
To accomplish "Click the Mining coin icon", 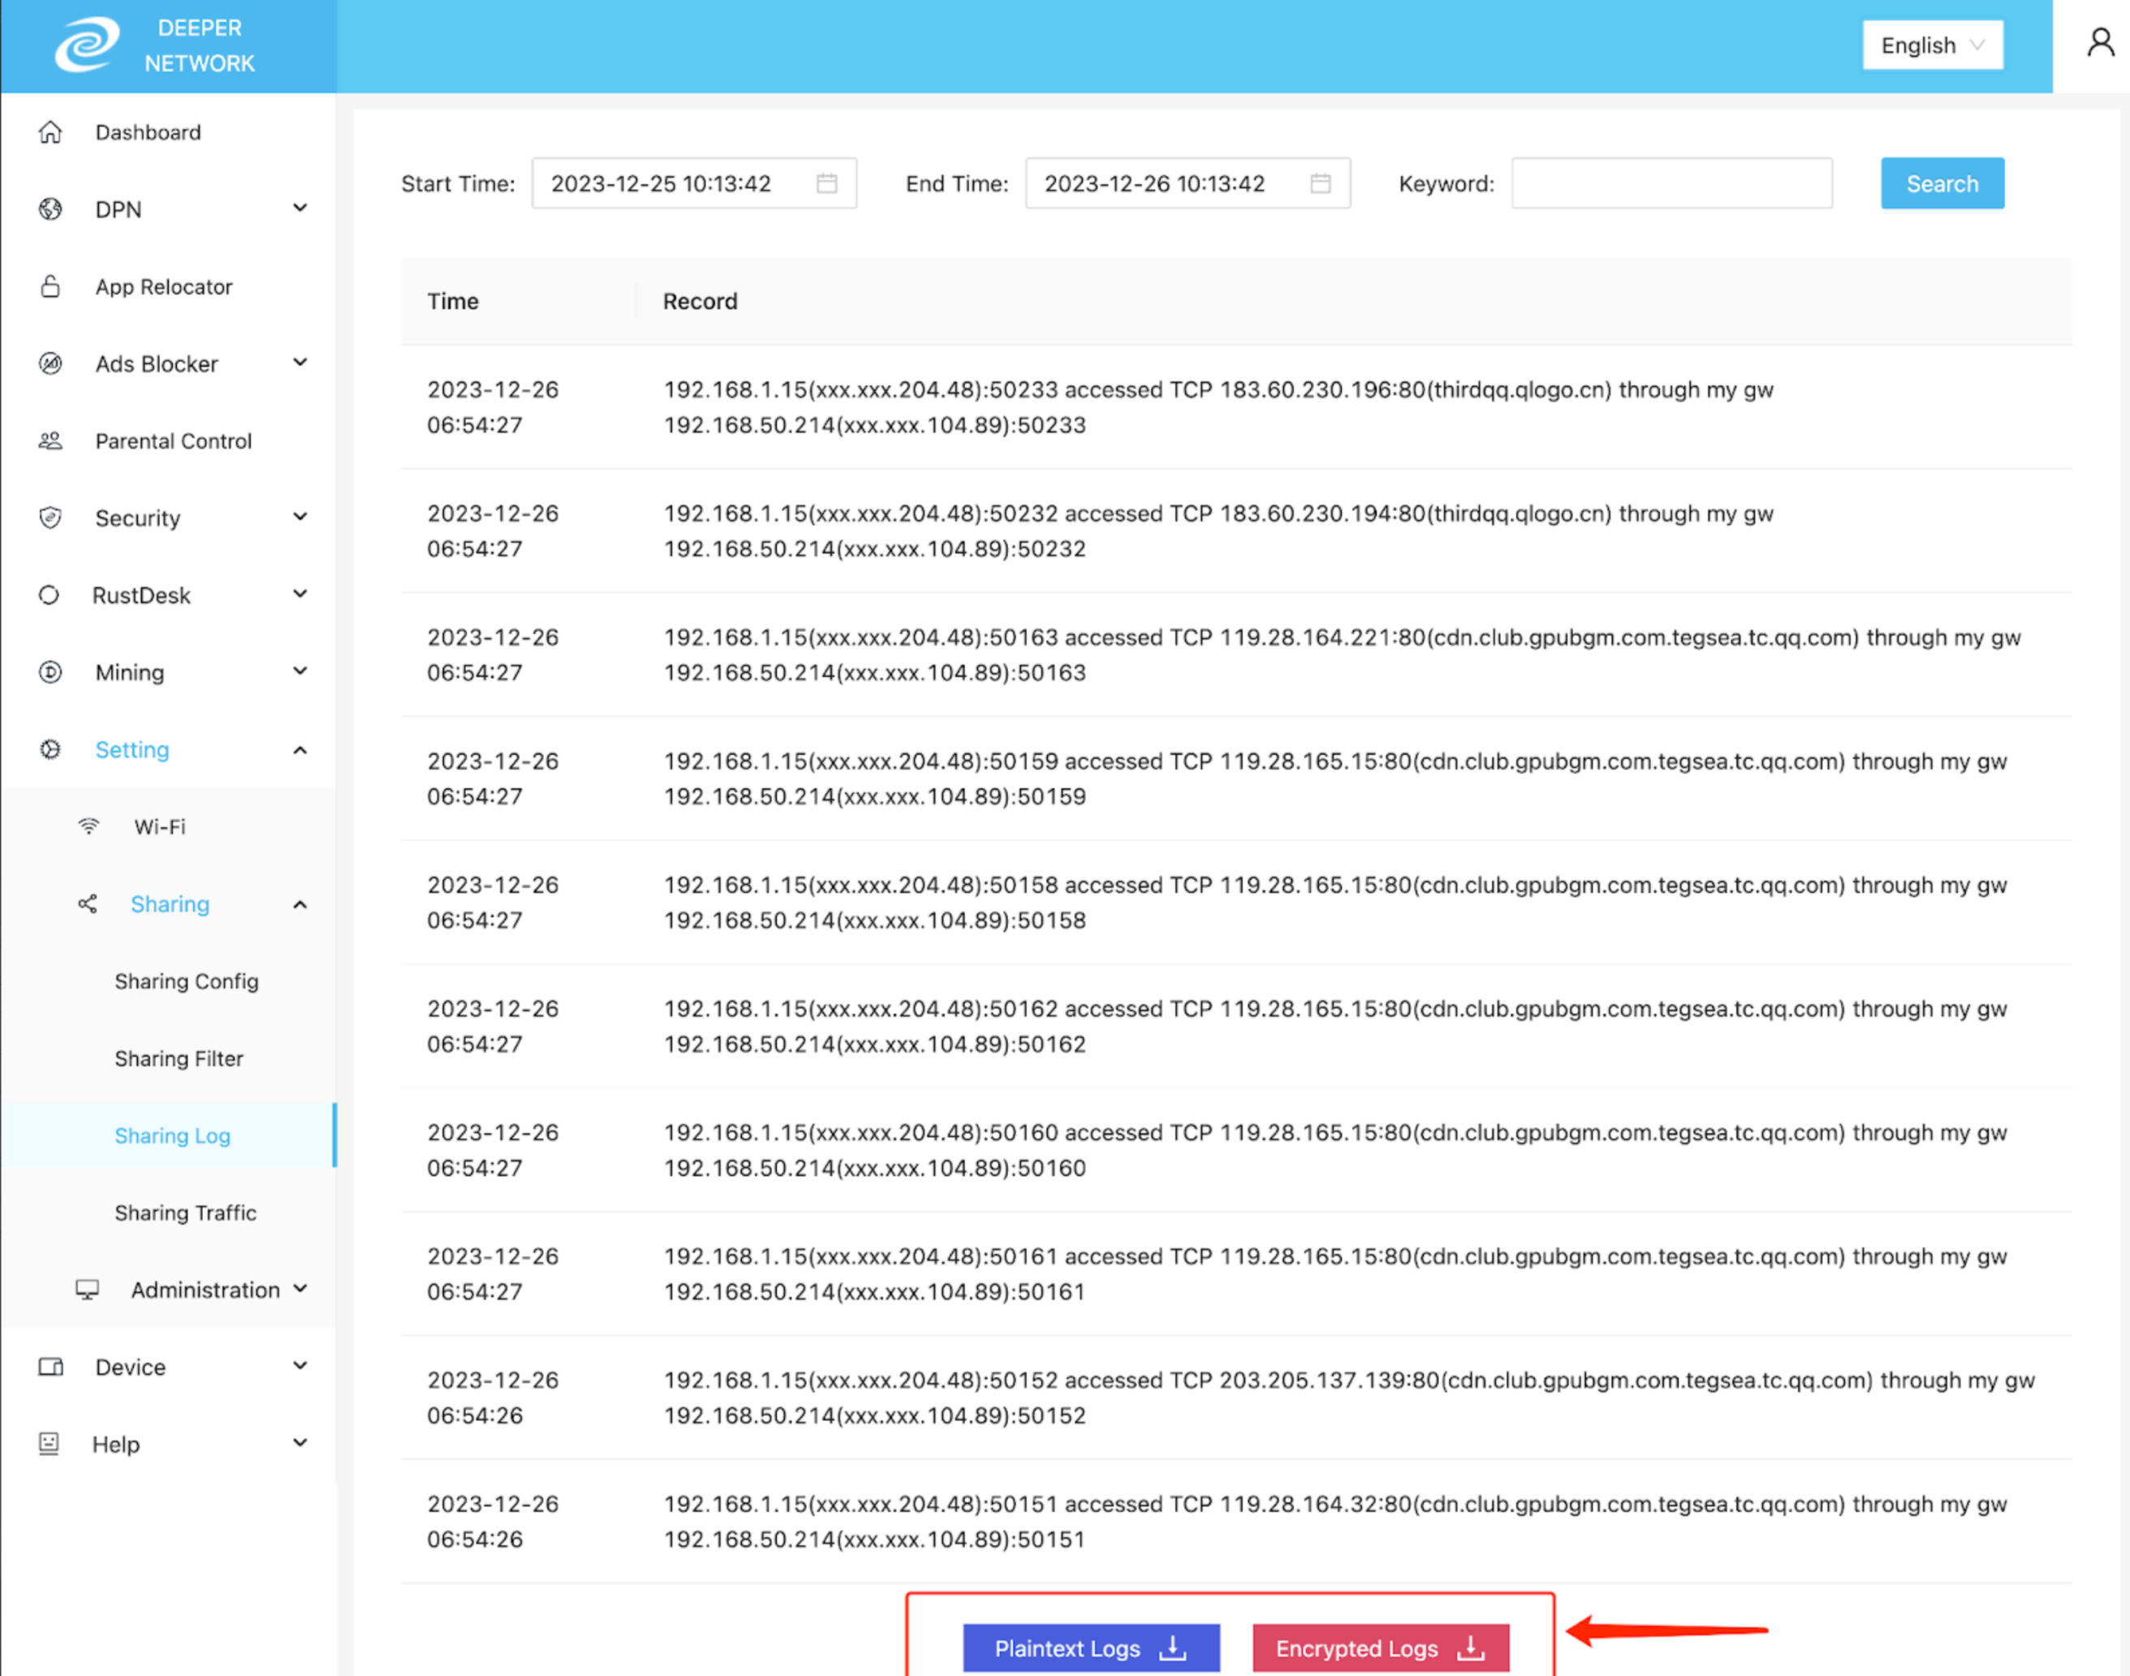I will (x=50, y=672).
